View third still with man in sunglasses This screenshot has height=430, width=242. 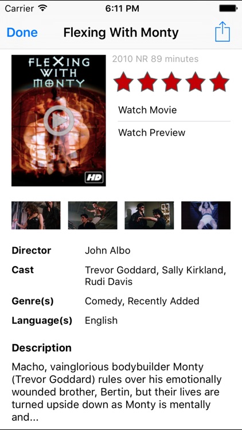pos(149,215)
